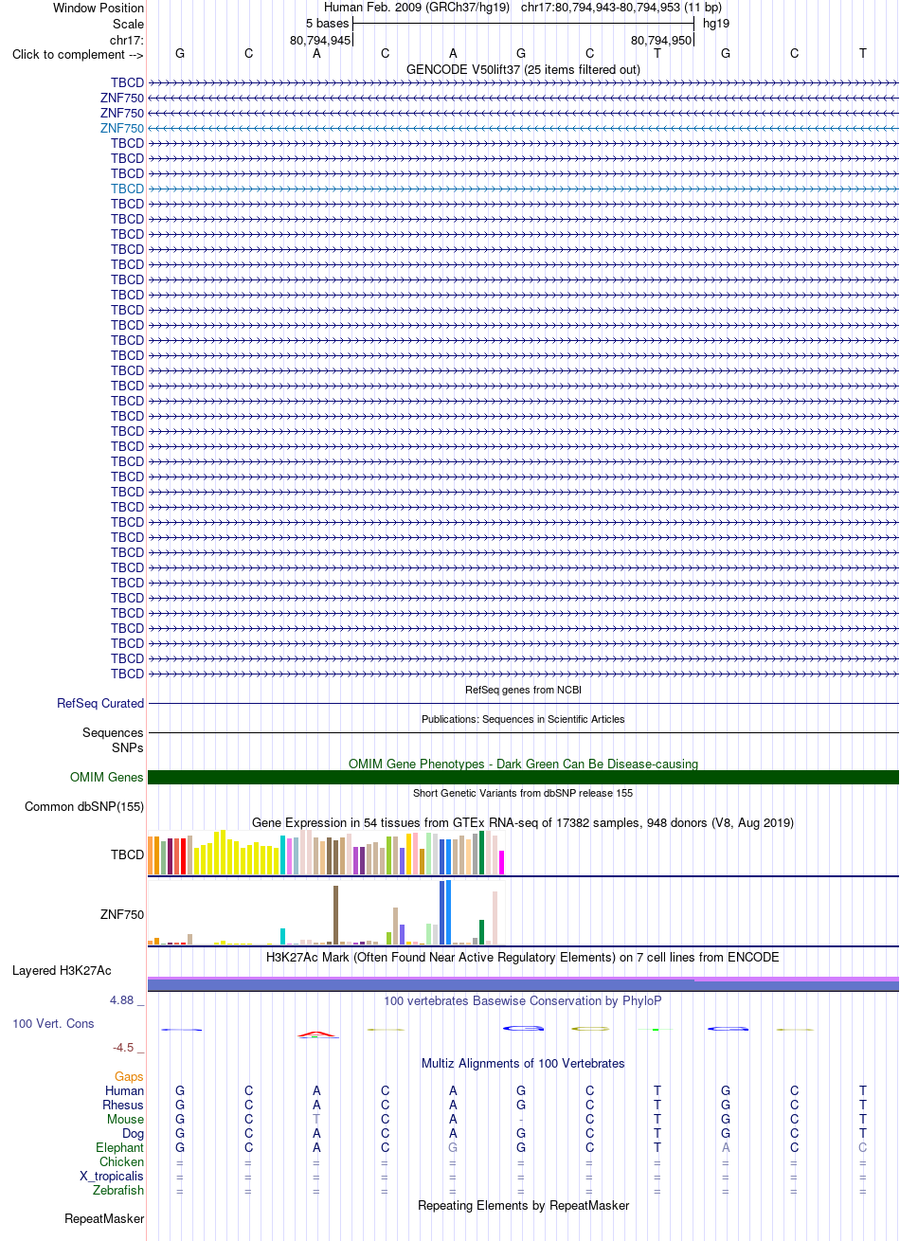Open 'Repeating Elements by RepeatMasker' title

tap(523, 1206)
